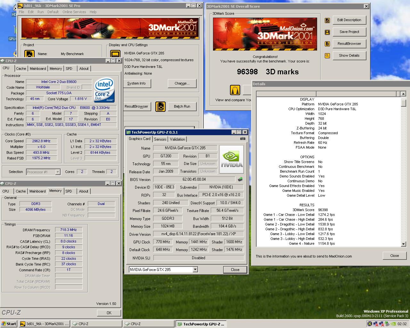
Task: Open the Help menu in 3DMark2001
Action: pos(93,12)
